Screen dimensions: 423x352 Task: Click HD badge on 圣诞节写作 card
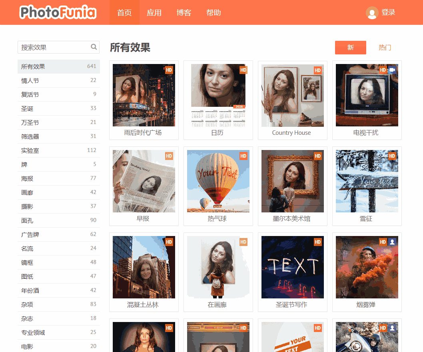[x=317, y=242]
